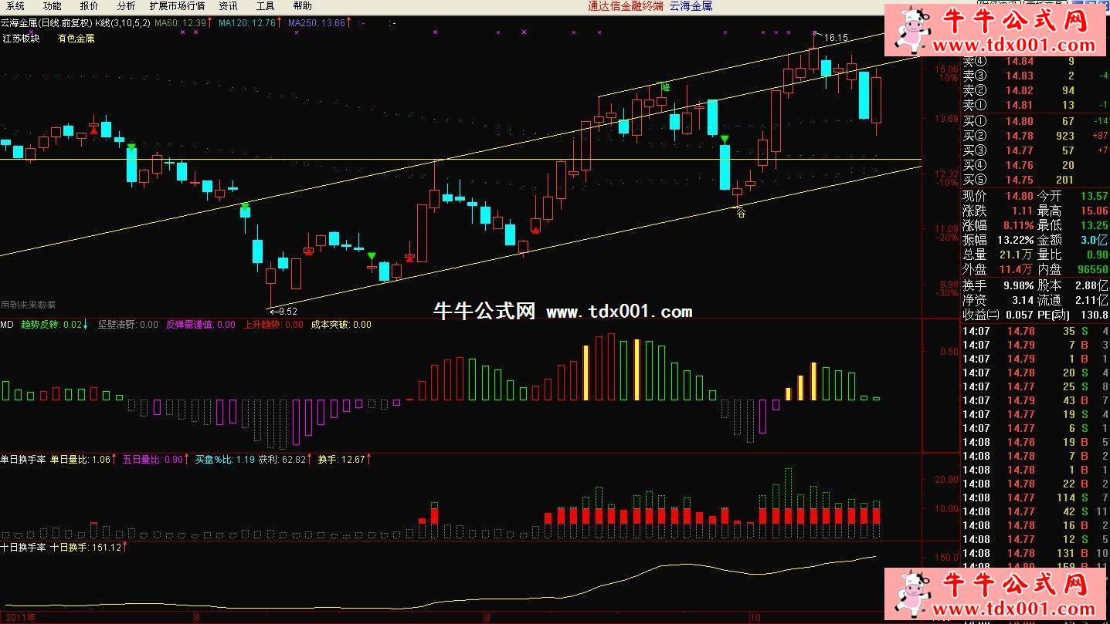
Task: Open the 系统 menu
Action: (x=15, y=6)
